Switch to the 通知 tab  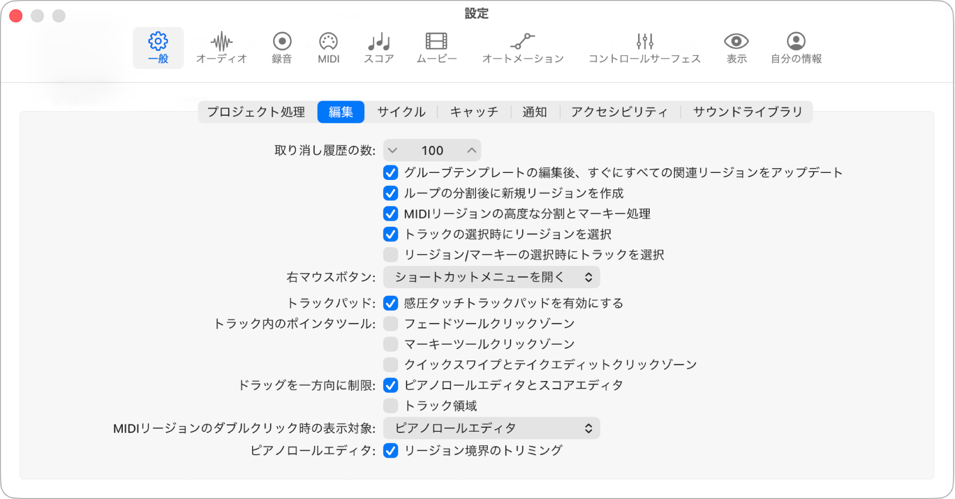(x=535, y=112)
